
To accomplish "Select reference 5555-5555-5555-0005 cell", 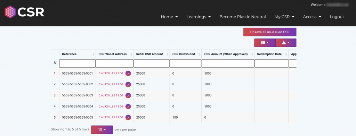I will 78,117.
